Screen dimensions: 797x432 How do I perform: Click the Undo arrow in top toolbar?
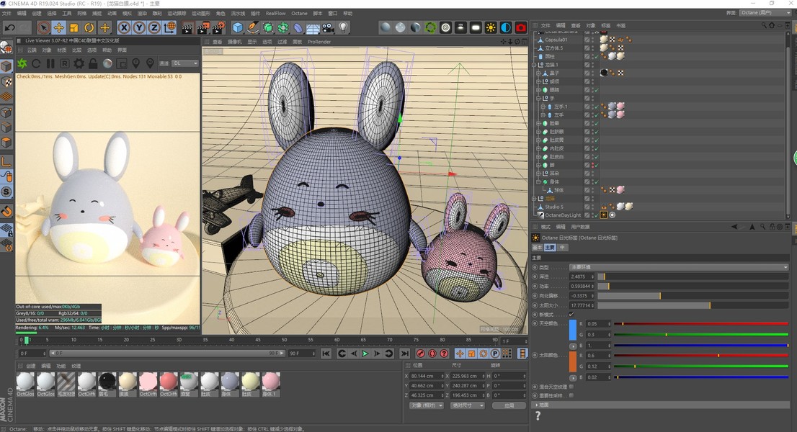tap(9, 27)
